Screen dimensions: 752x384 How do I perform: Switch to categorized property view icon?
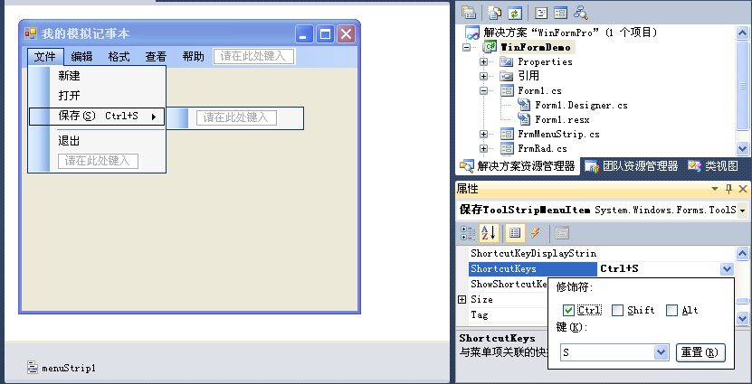tap(468, 233)
